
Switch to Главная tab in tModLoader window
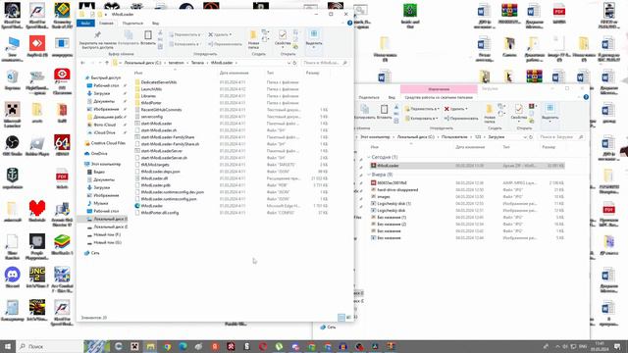(106, 24)
